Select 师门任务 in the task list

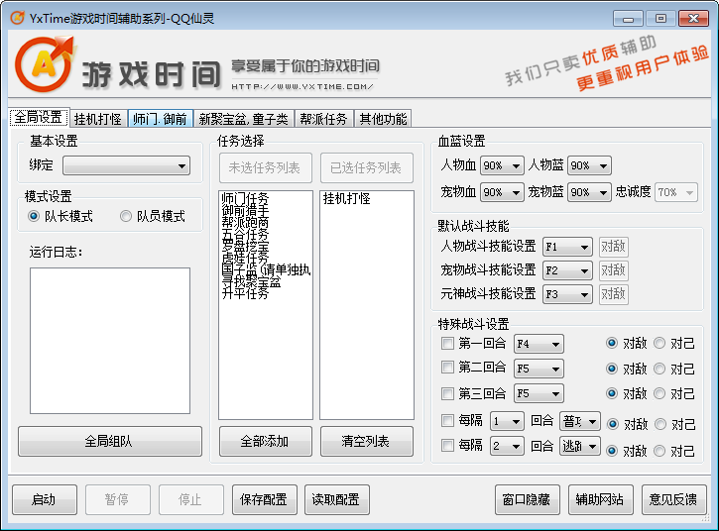click(x=245, y=199)
